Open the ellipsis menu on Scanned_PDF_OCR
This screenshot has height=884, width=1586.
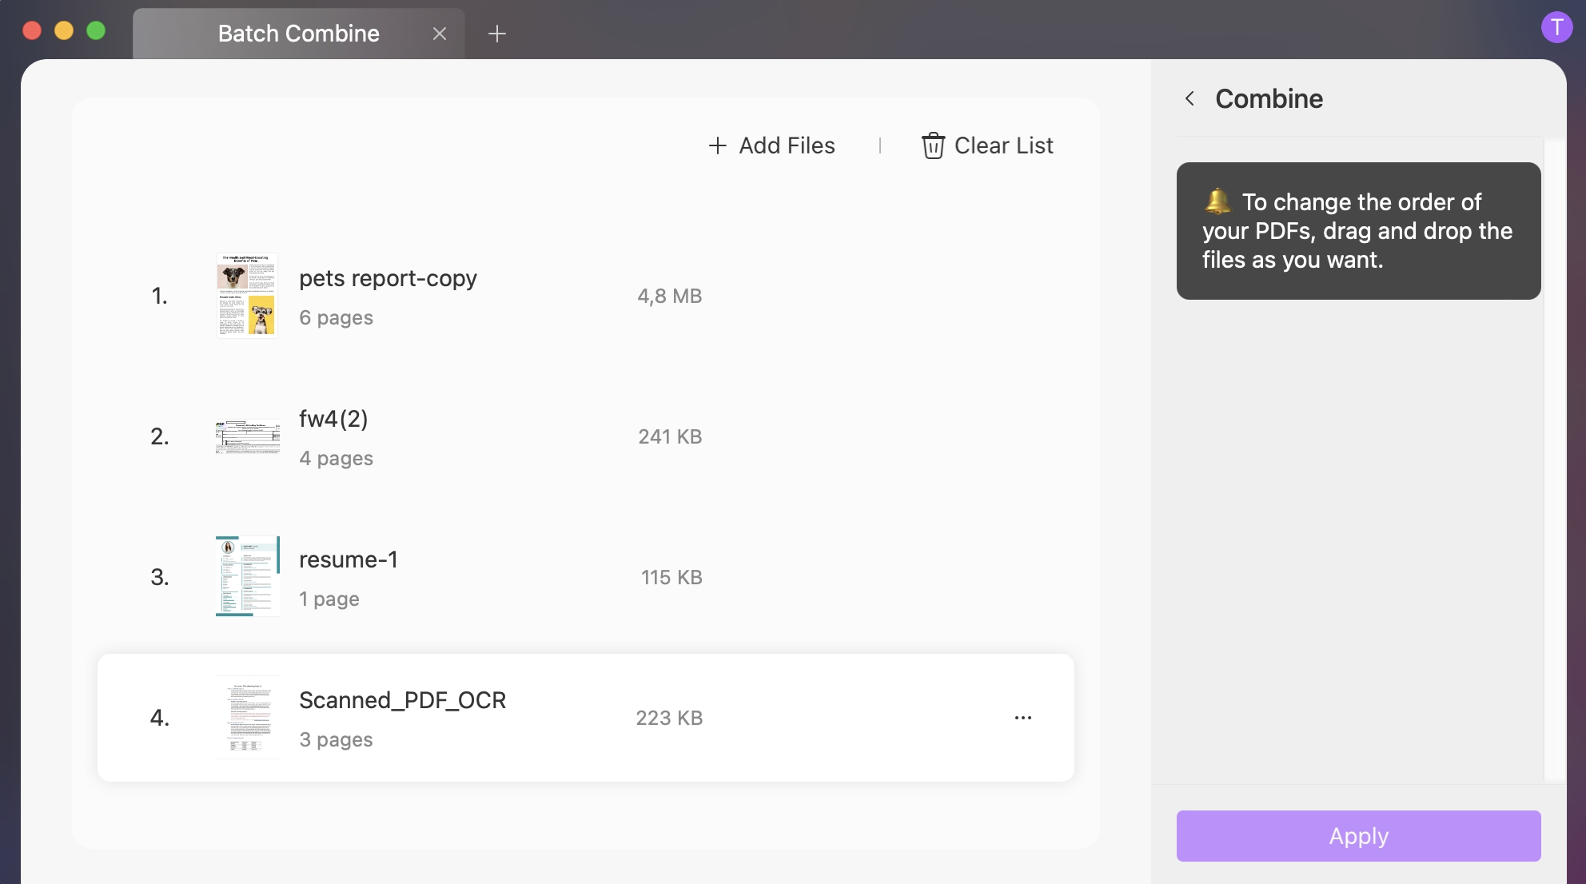pos(1022,718)
